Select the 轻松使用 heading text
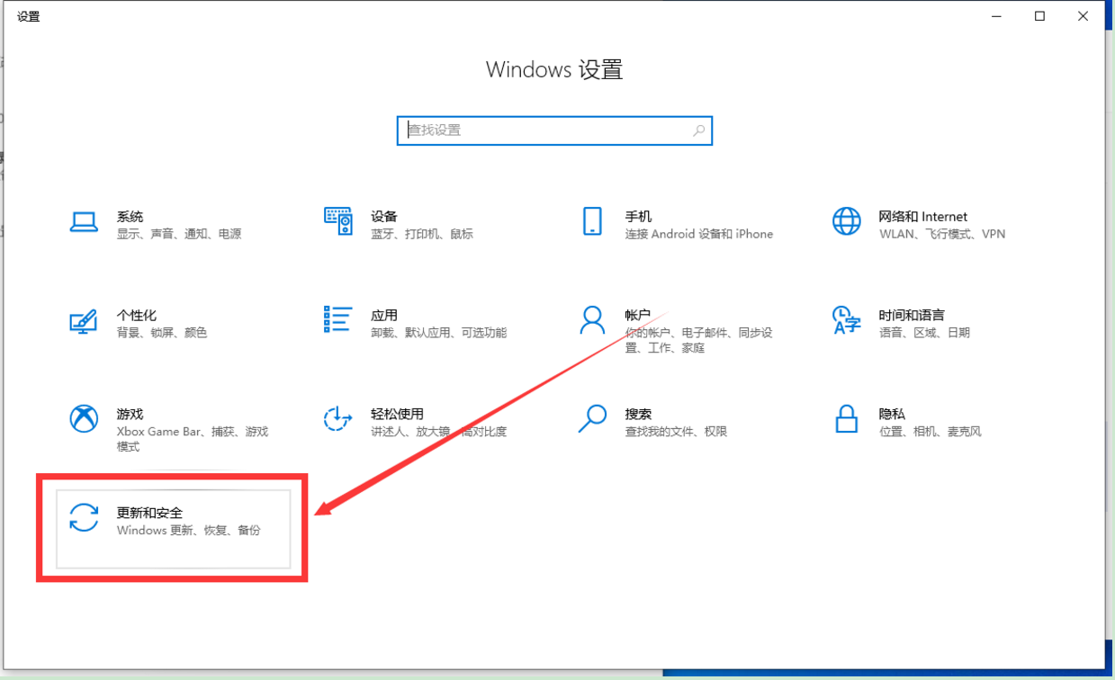1115x680 pixels. pyautogui.click(x=397, y=415)
